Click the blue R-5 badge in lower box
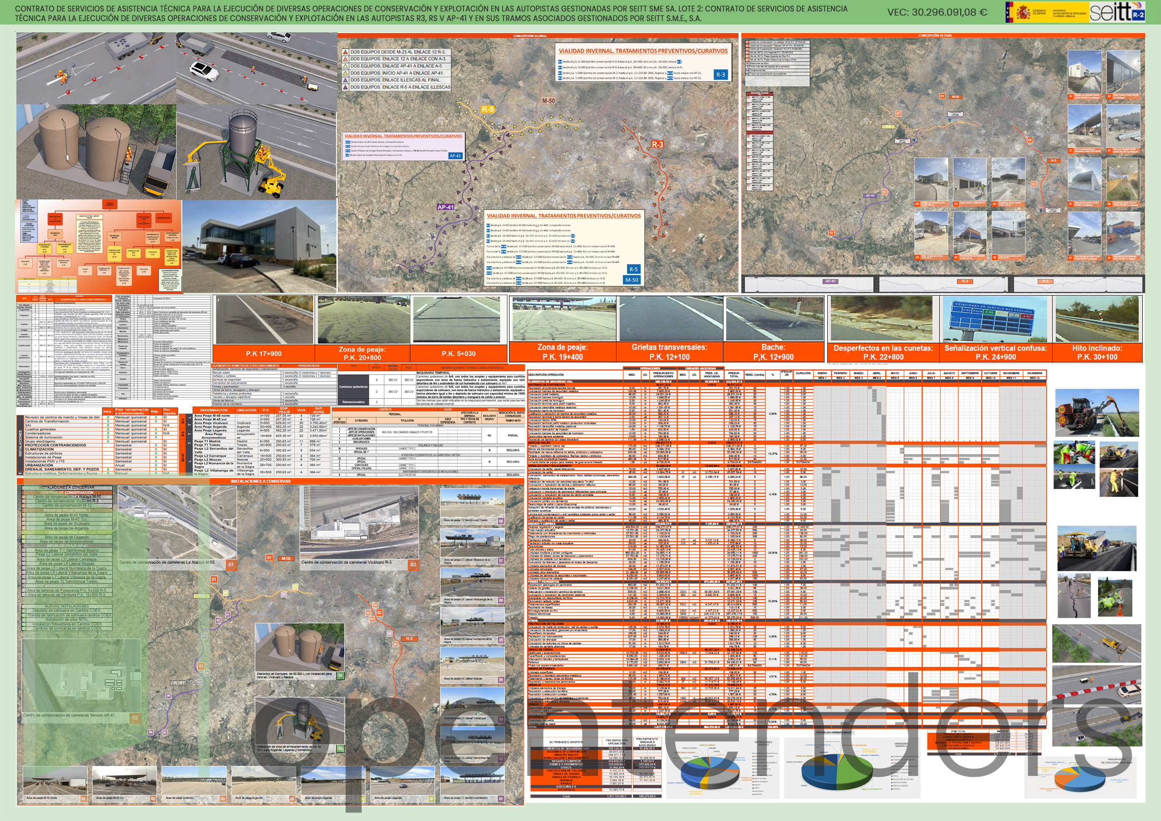 tap(634, 269)
